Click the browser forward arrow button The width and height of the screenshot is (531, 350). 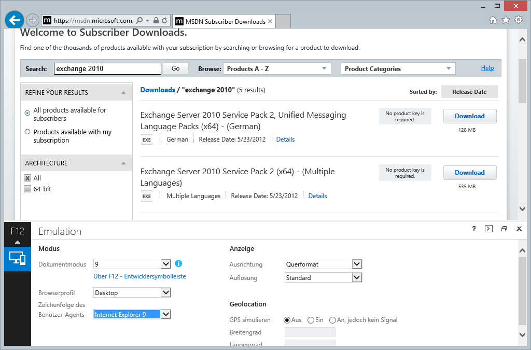point(33,20)
